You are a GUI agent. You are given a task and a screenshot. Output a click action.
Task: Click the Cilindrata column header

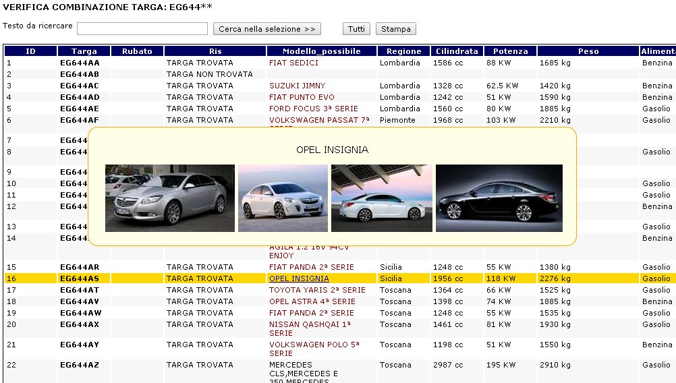pyautogui.click(x=457, y=51)
